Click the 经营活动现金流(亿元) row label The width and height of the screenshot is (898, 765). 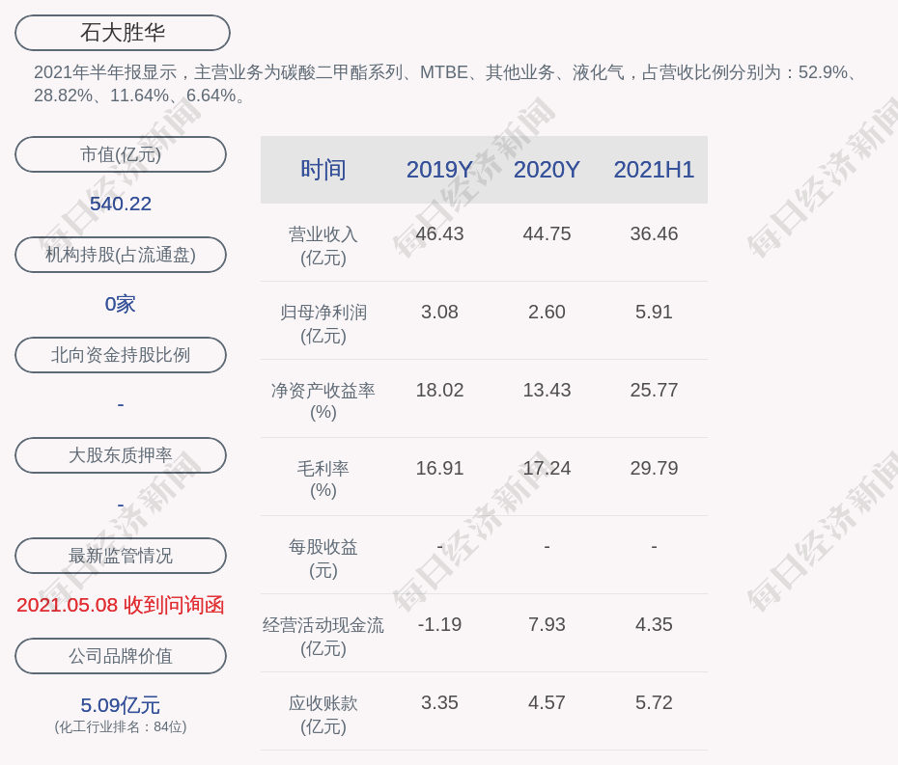click(323, 637)
